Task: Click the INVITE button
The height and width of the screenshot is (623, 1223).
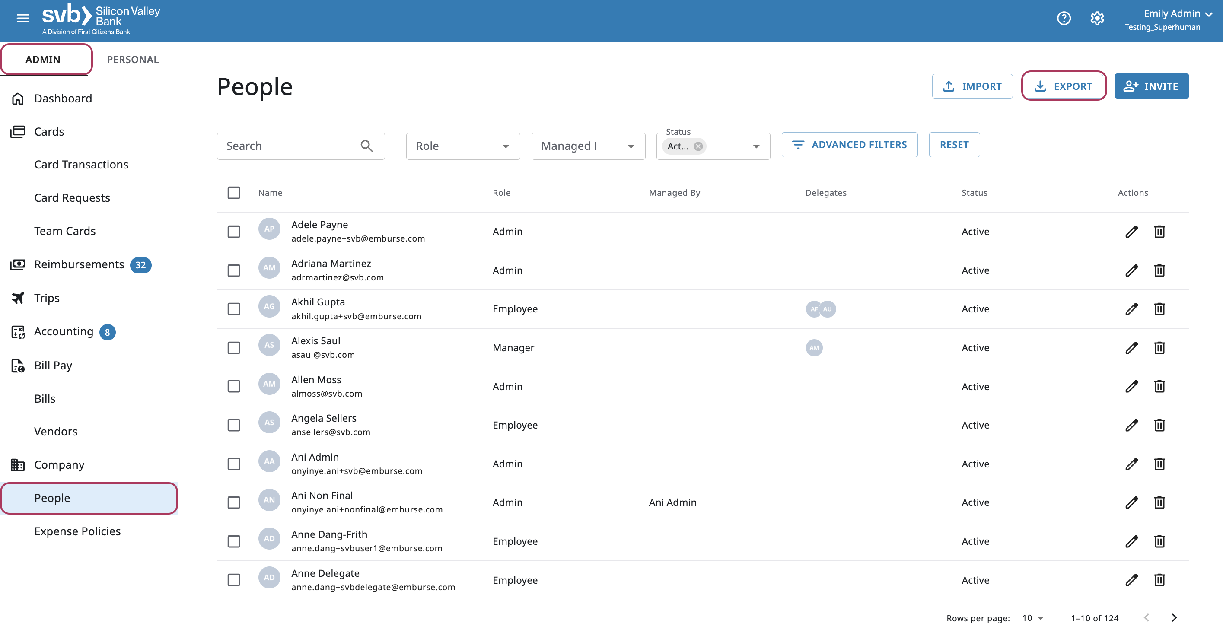Action: [1151, 86]
